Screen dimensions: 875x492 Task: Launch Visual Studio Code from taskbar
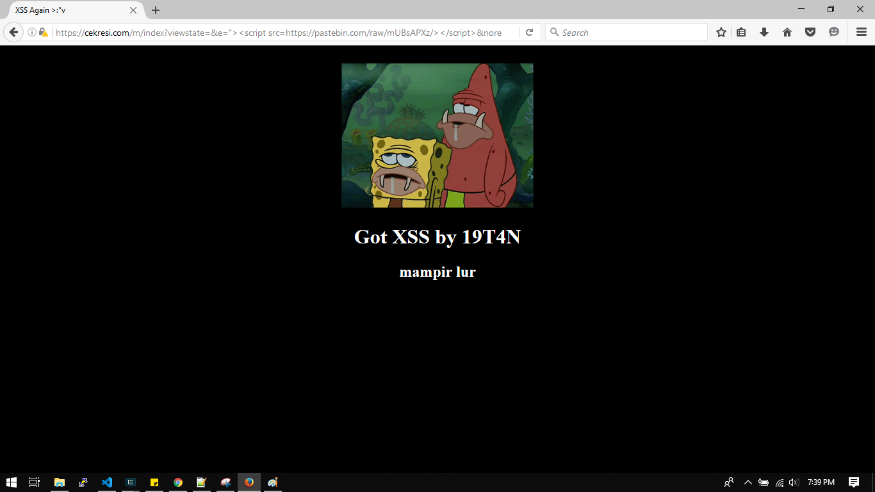point(107,482)
